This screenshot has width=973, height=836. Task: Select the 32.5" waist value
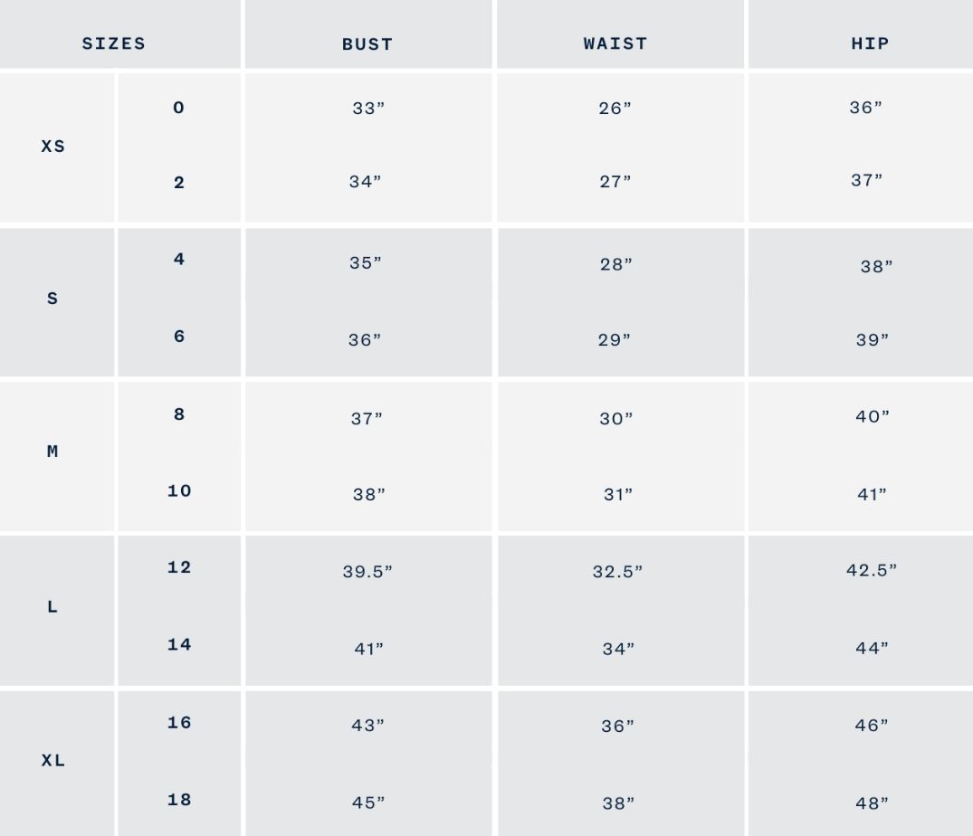tap(617, 571)
